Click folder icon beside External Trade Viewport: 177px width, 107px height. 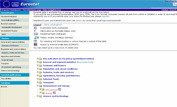click(40, 79)
